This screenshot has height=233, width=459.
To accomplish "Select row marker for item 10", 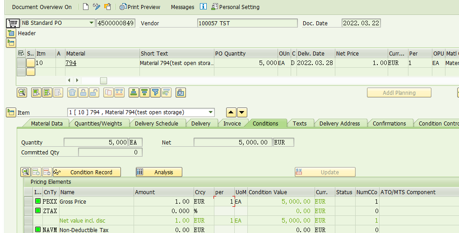I will point(21,63).
